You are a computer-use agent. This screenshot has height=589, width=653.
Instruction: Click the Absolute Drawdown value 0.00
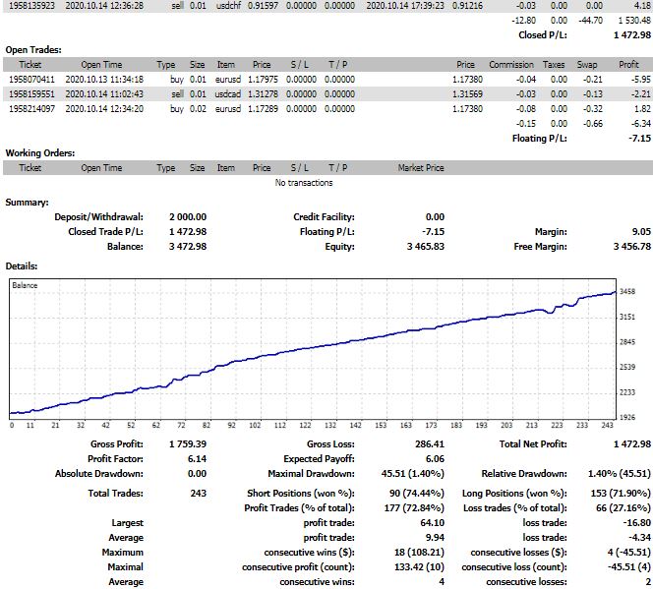click(197, 474)
